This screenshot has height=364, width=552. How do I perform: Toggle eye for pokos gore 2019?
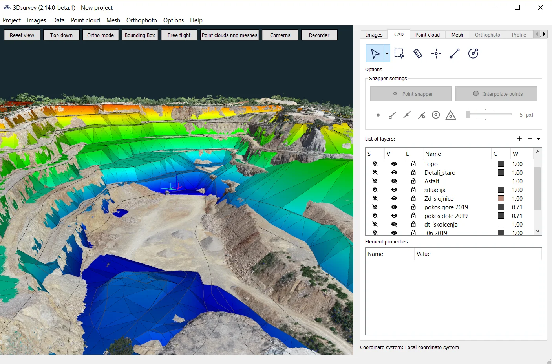coord(394,207)
